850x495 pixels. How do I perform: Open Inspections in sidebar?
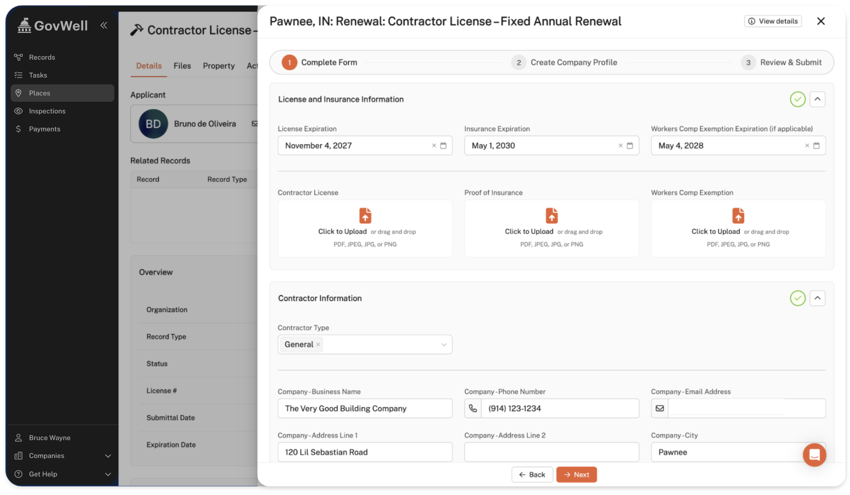[x=47, y=111]
